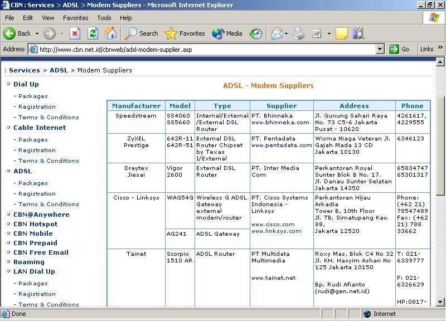Visit the www.bhinneka.com supplier link

[280, 123]
